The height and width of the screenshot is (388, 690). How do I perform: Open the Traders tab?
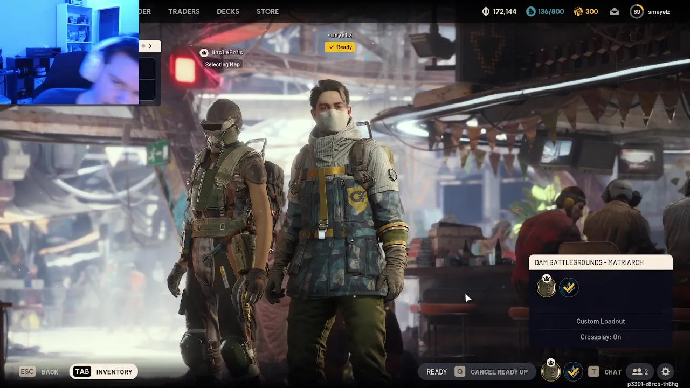tap(184, 11)
